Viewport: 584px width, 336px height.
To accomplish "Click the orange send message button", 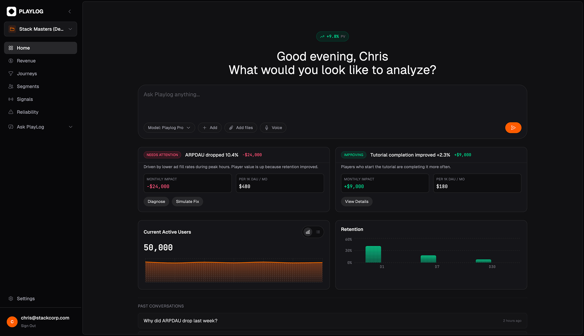I will [x=513, y=128].
